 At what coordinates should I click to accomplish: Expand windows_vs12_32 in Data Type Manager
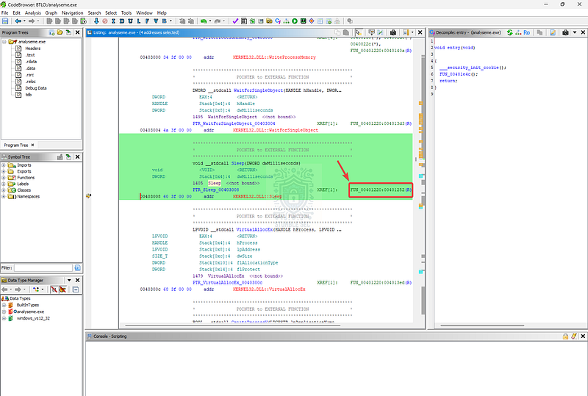pos(4,318)
